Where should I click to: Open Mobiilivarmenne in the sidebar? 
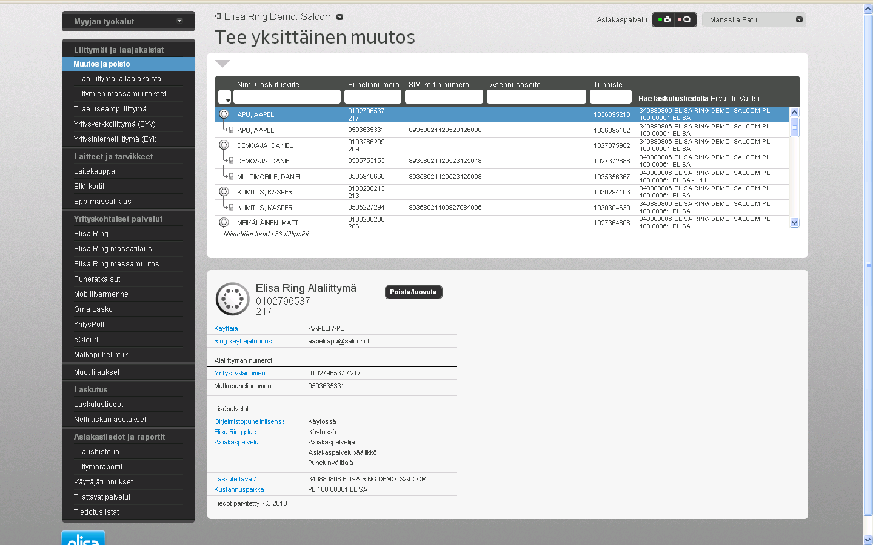point(101,294)
